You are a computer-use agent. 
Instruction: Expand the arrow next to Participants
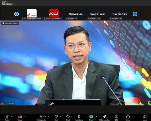[x=49, y=117]
